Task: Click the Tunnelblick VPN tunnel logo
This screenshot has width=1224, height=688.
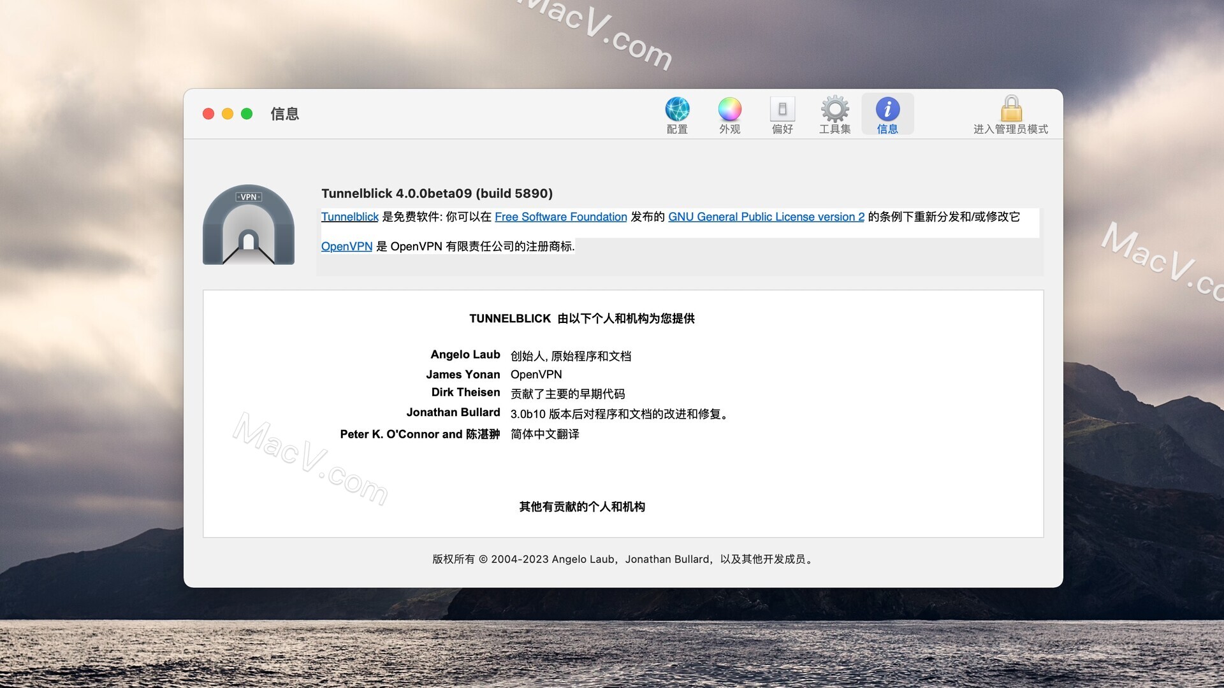Action: (x=249, y=225)
